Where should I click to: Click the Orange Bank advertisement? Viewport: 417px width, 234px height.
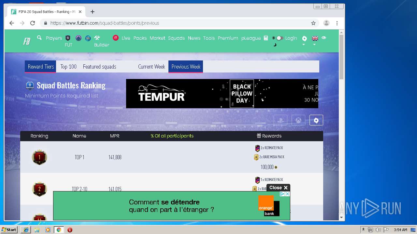[x=171, y=206]
